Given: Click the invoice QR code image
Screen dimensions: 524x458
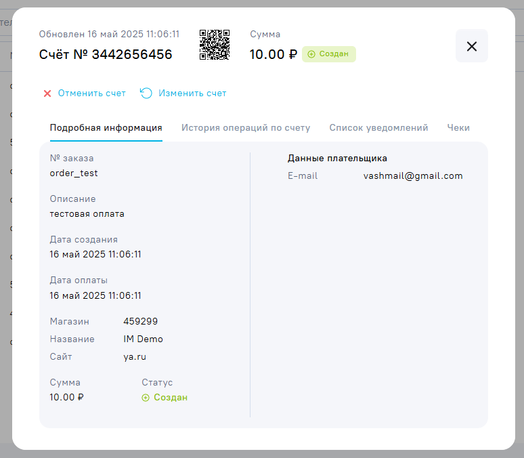Looking at the screenshot, I should pos(215,45).
